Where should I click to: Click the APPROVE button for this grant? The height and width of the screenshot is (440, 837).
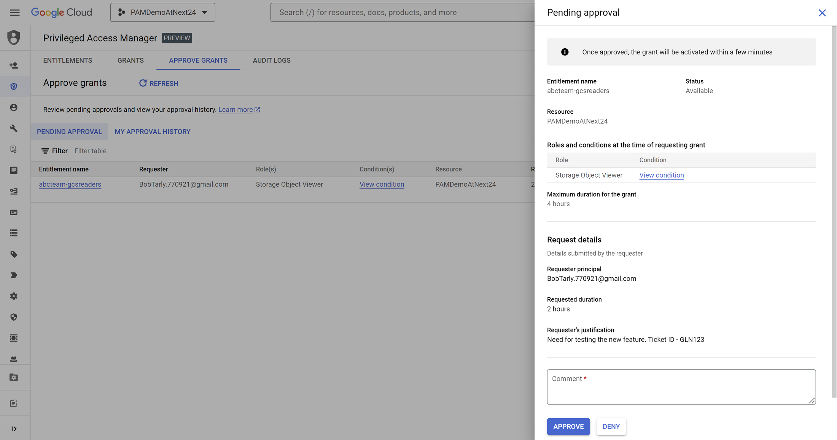point(568,426)
